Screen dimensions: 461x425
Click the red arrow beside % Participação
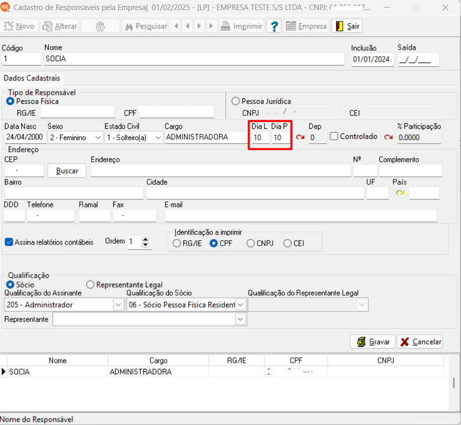(389, 137)
